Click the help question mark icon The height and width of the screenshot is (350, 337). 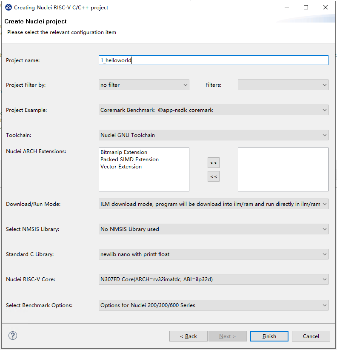point(13,336)
